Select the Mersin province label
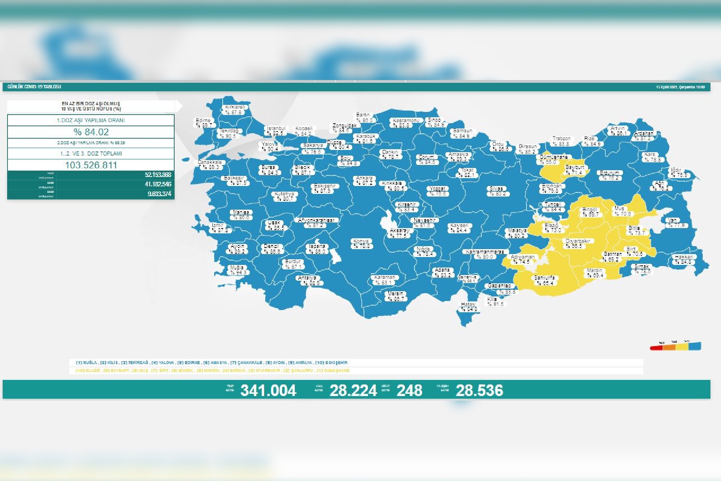The width and height of the screenshot is (721, 481). point(396,296)
